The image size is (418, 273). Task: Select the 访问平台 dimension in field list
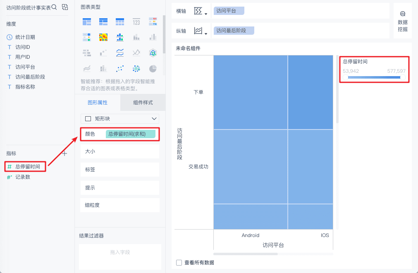[x=25, y=67]
